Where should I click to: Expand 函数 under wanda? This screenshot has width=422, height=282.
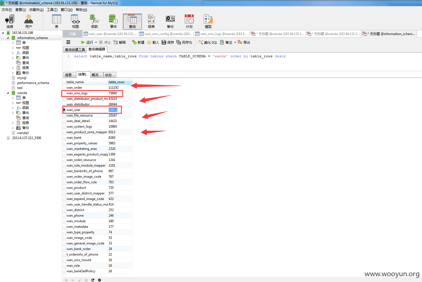[13, 108]
